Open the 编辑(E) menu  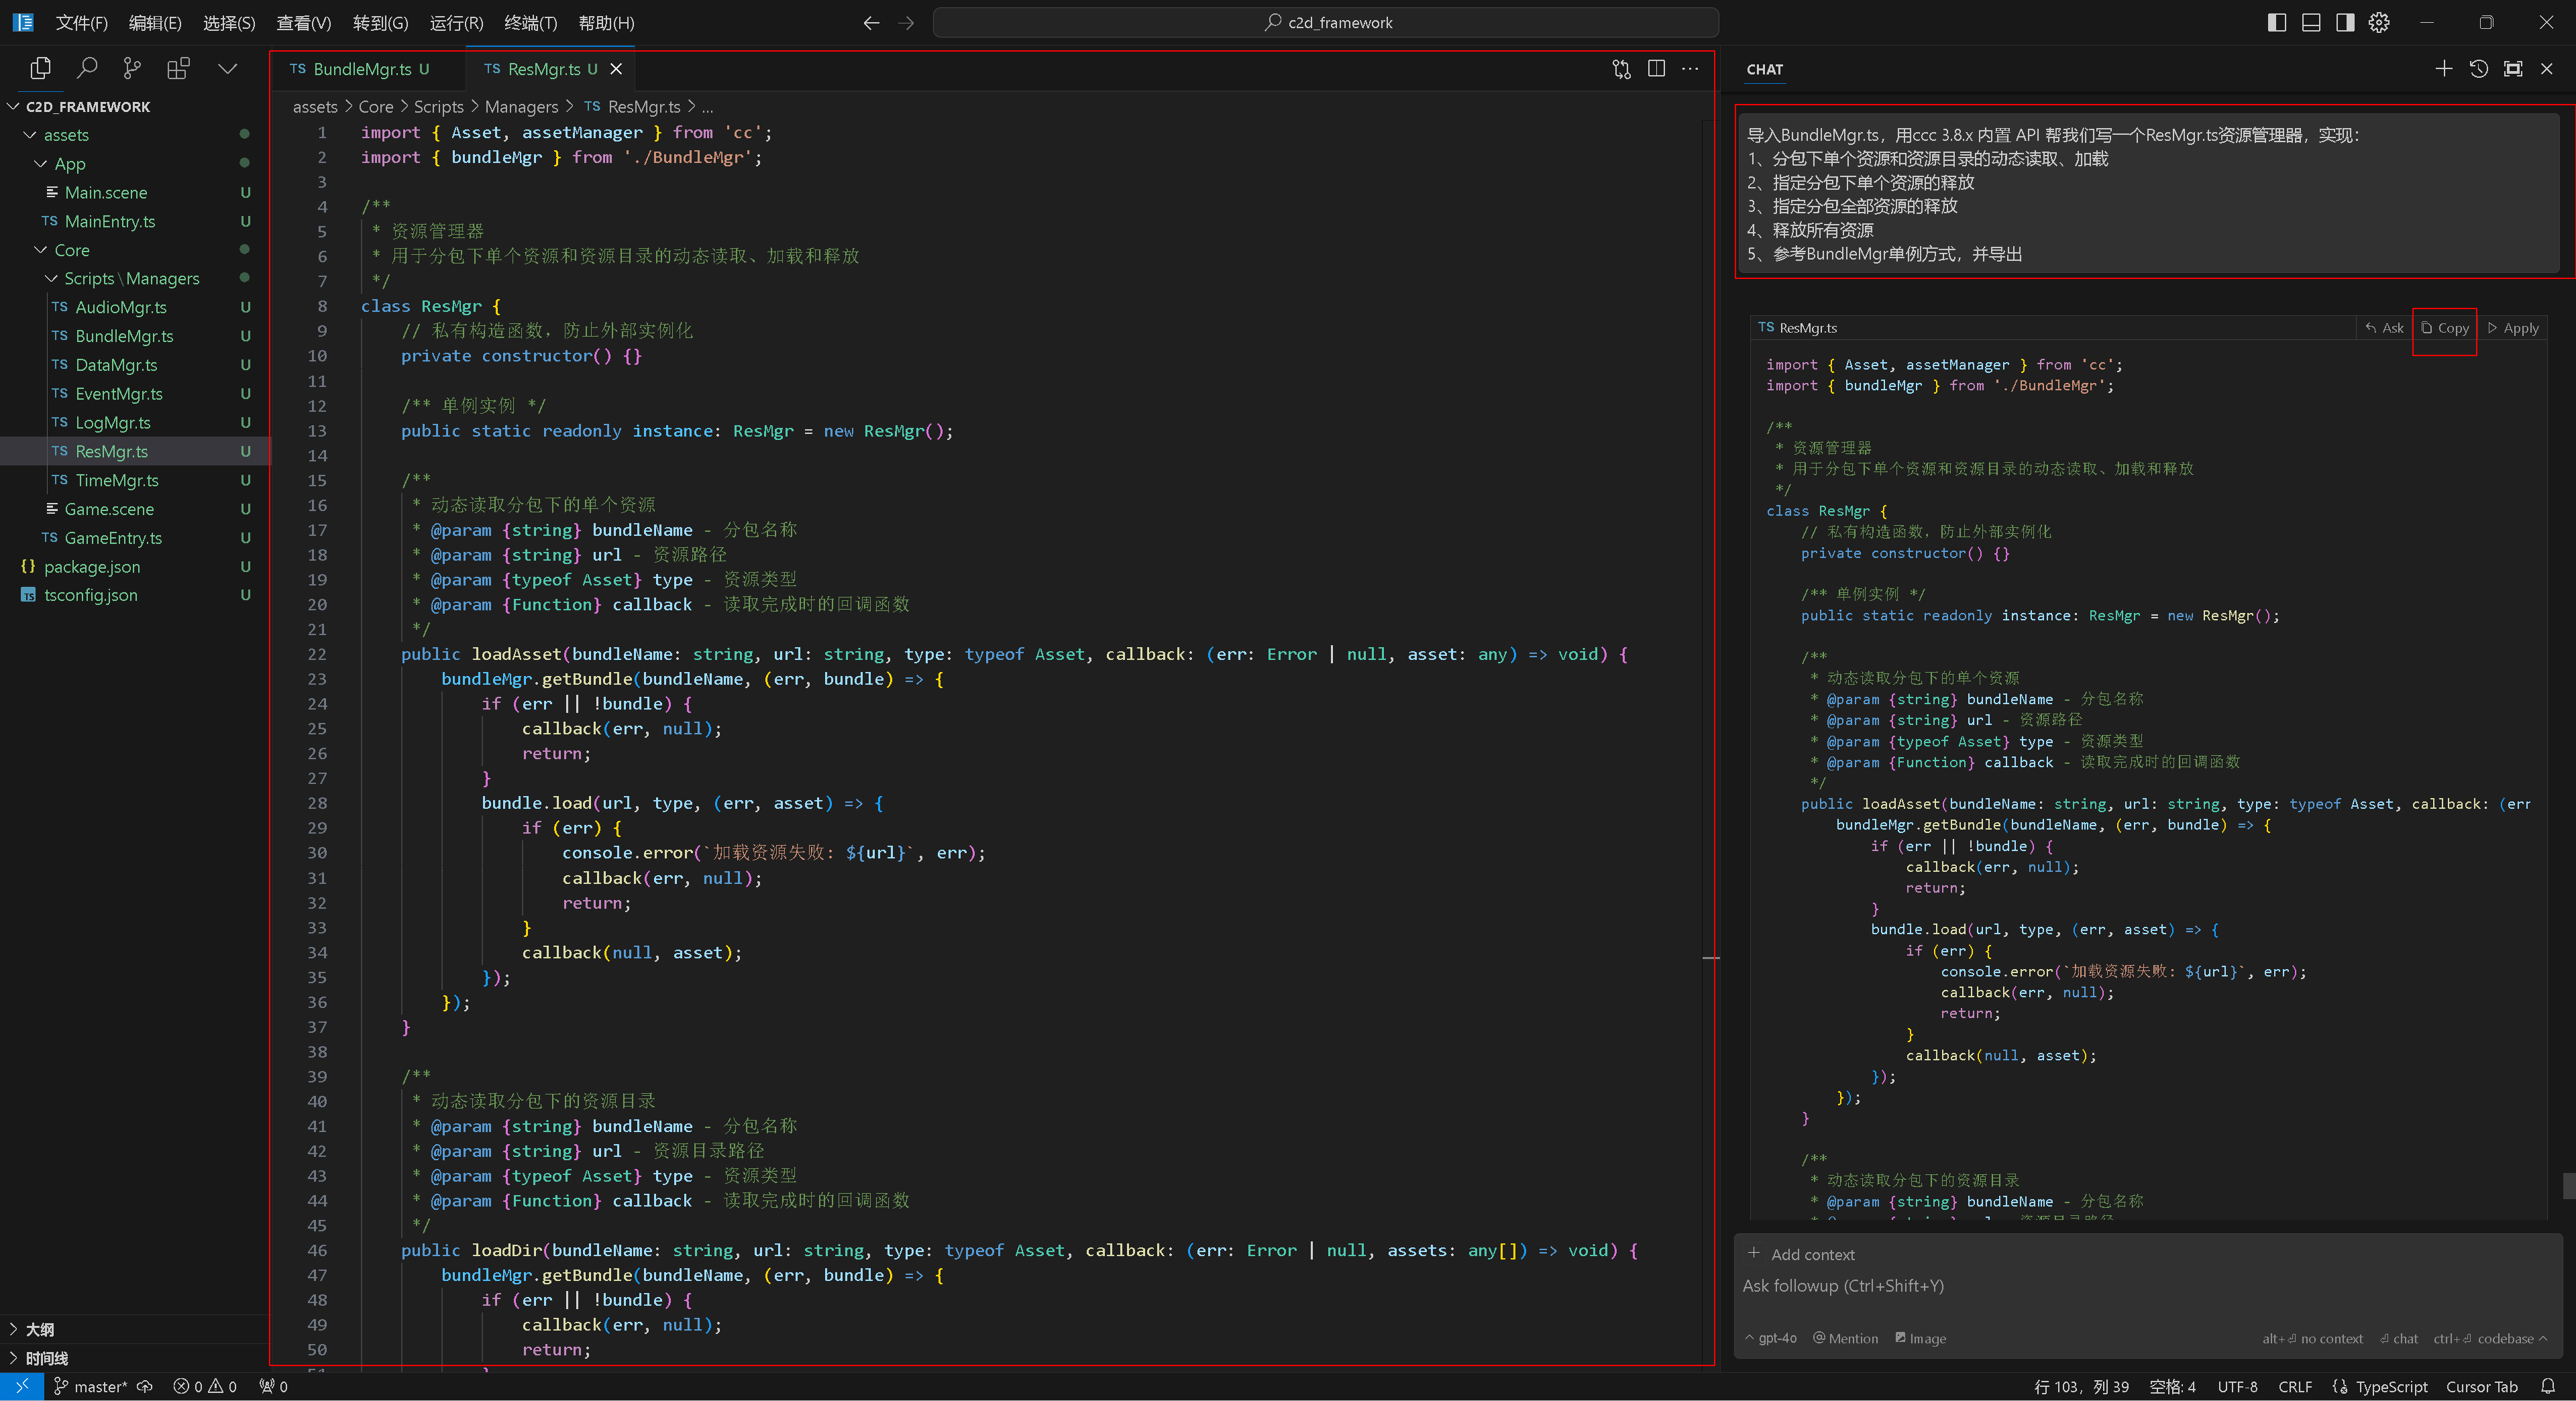pyautogui.click(x=155, y=22)
